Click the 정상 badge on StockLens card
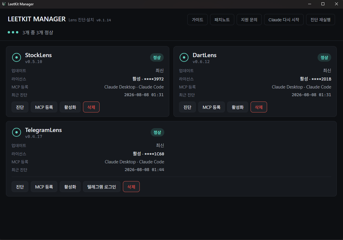The image size is (343, 240). point(157,57)
